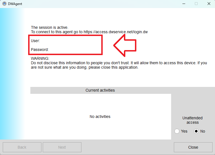Click the 'Password:' label
Image resolution: width=215 pixels, height=155 pixels.
coord(40,50)
